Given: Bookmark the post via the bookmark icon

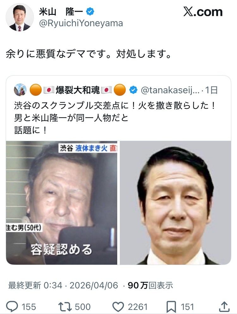Looking at the screenshot, I should point(171,307).
